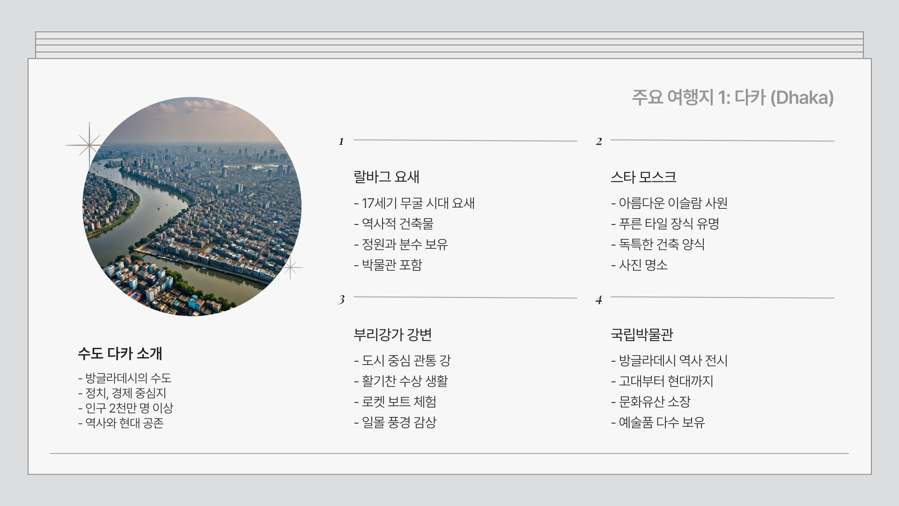Click the italic number 3 marker
Viewport: 899px width, 506px height.
pyautogui.click(x=341, y=299)
